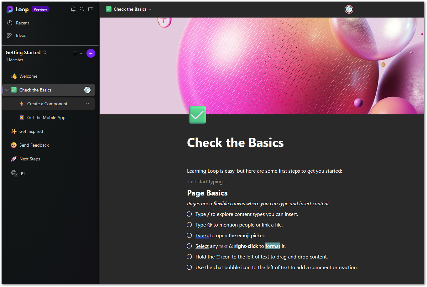Image resolution: width=427 pixels, height=287 pixels.
Task: Check the 'Type / to explore' item
Action: point(189,214)
